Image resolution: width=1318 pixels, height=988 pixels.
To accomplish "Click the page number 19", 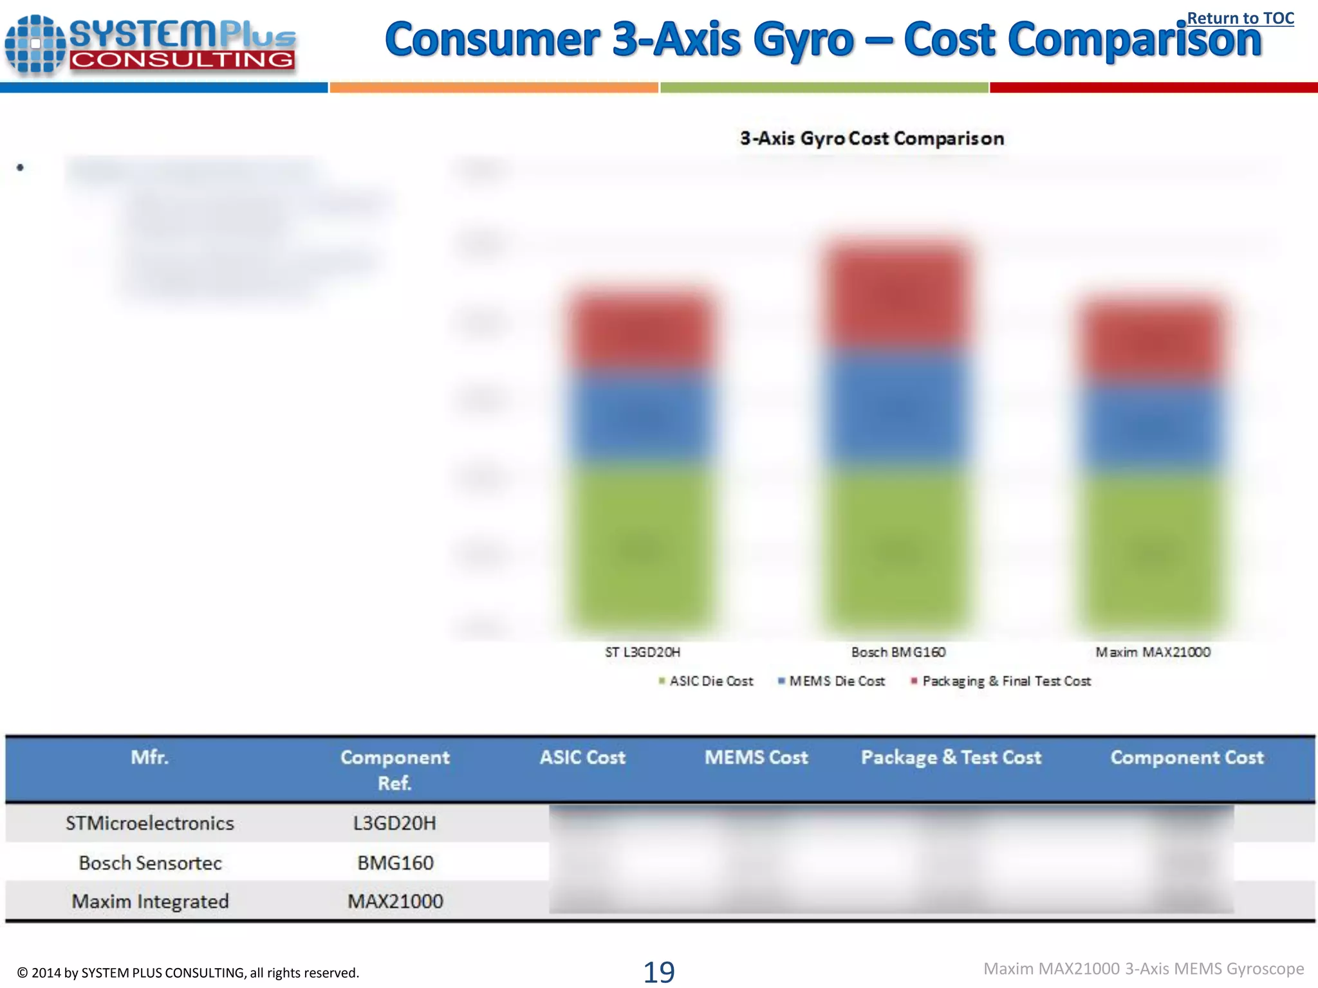I will [x=659, y=971].
